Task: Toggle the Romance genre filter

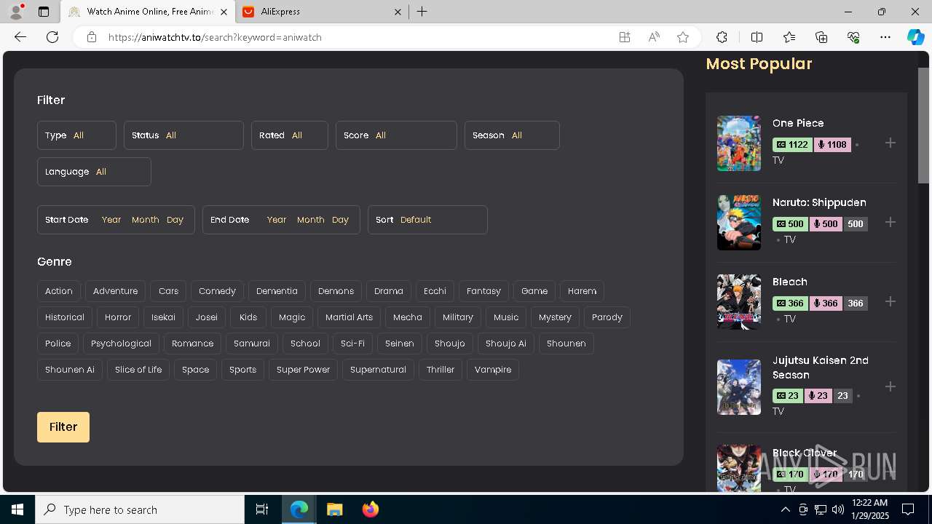Action: [192, 344]
